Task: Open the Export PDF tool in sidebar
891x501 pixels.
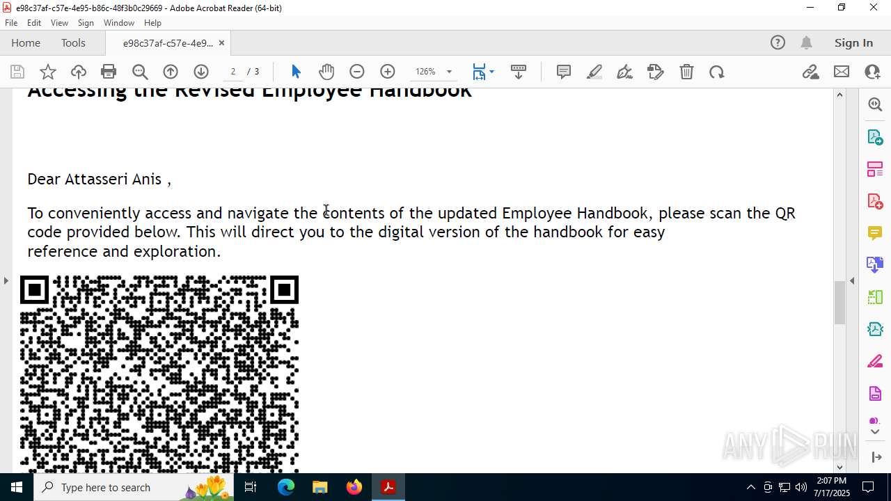Action: pyautogui.click(x=875, y=136)
